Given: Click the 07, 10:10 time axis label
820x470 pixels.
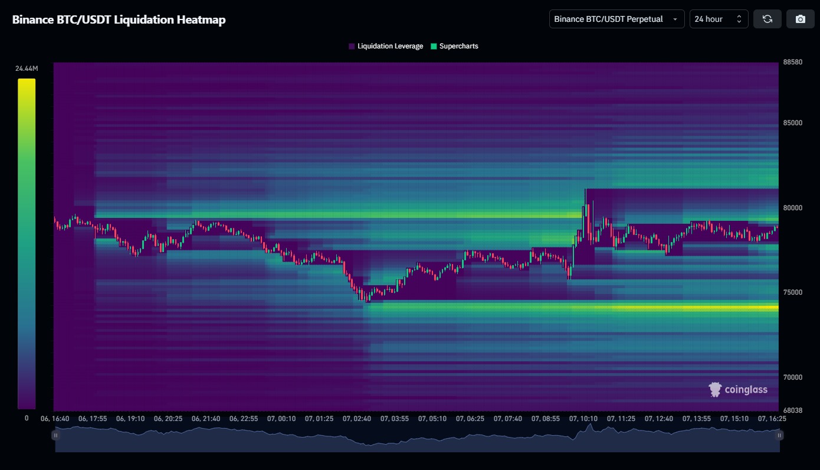Looking at the screenshot, I should click(583, 419).
